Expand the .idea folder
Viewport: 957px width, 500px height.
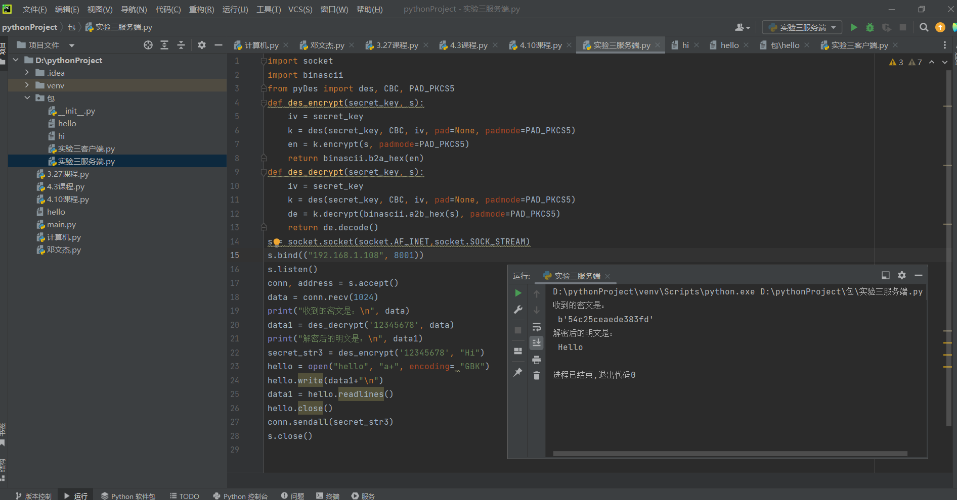click(x=27, y=73)
